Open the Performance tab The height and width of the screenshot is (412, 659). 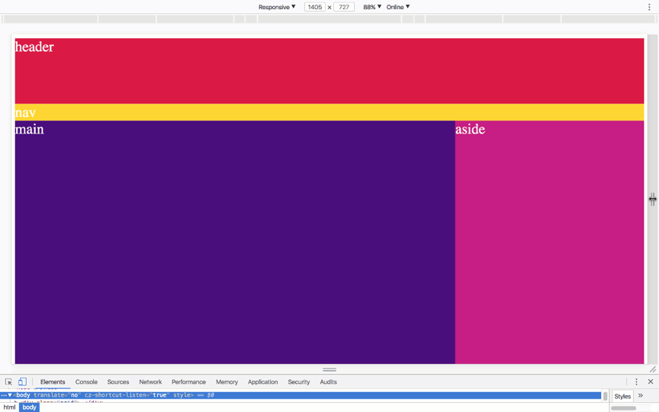coord(188,382)
